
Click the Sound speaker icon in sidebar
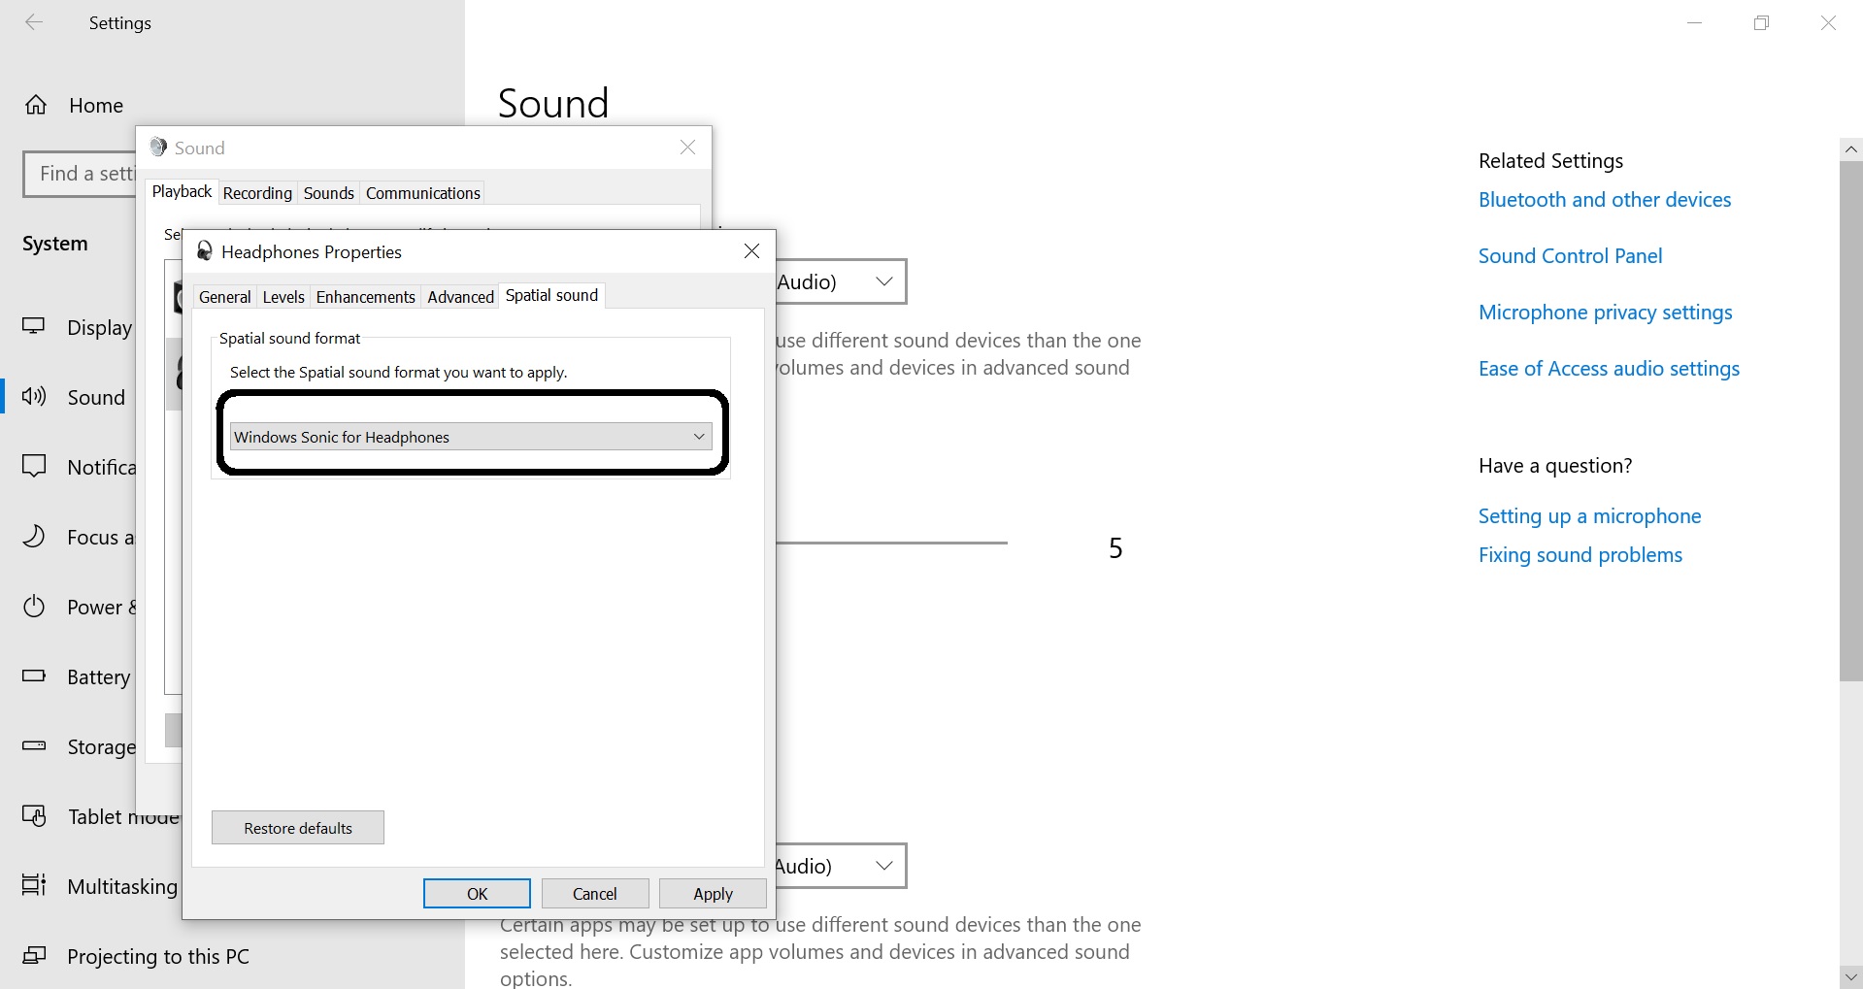coord(34,396)
